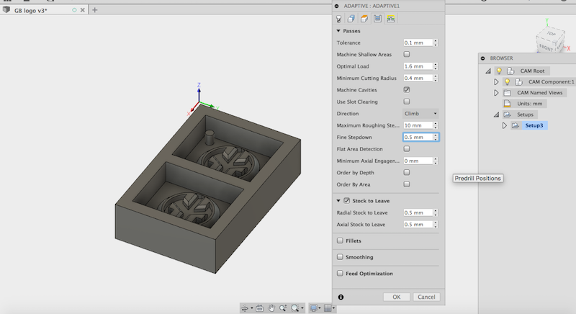Open Grid and Snaps icon
576x314 pixels.
pyautogui.click(x=328, y=308)
